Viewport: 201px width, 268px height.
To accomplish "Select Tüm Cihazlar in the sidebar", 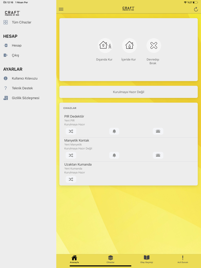I will (22, 22).
